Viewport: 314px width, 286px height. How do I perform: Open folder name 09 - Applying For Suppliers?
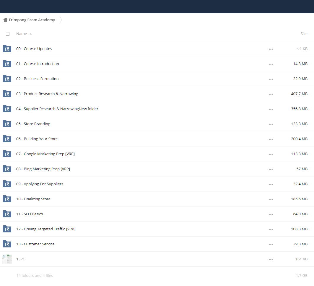(40, 184)
